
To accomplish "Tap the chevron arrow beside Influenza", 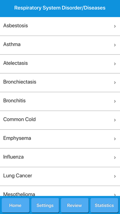I will pyautogui.click(x=115, y=157).
